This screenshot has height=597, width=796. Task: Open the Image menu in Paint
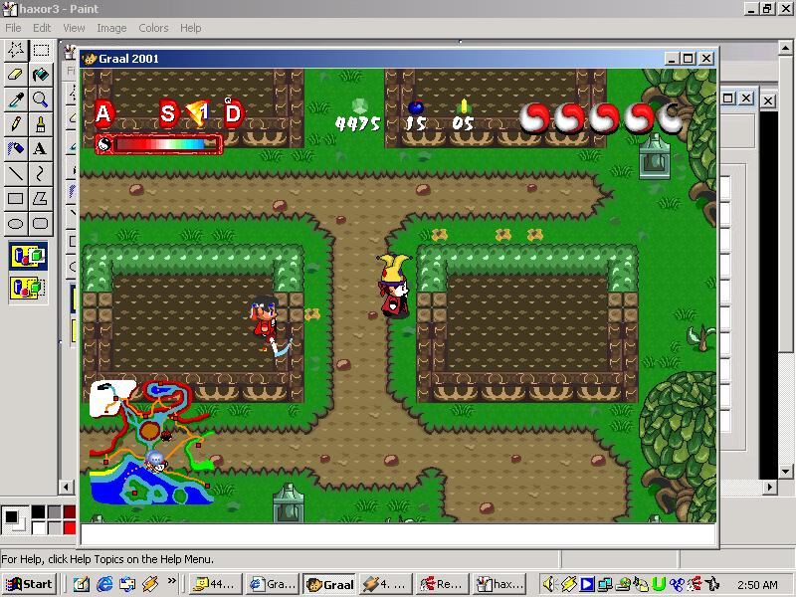[111, 28]
